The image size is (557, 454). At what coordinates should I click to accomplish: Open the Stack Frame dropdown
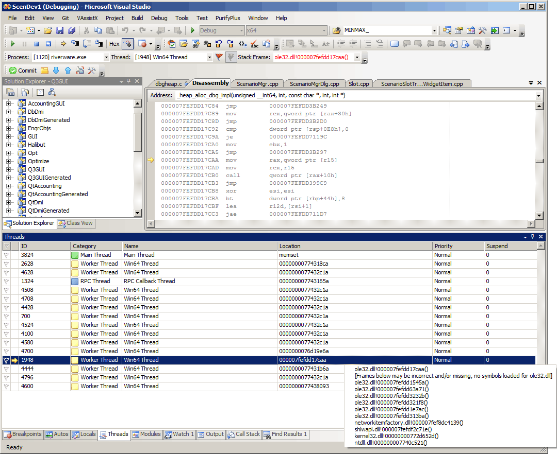[x=357, y=58]
